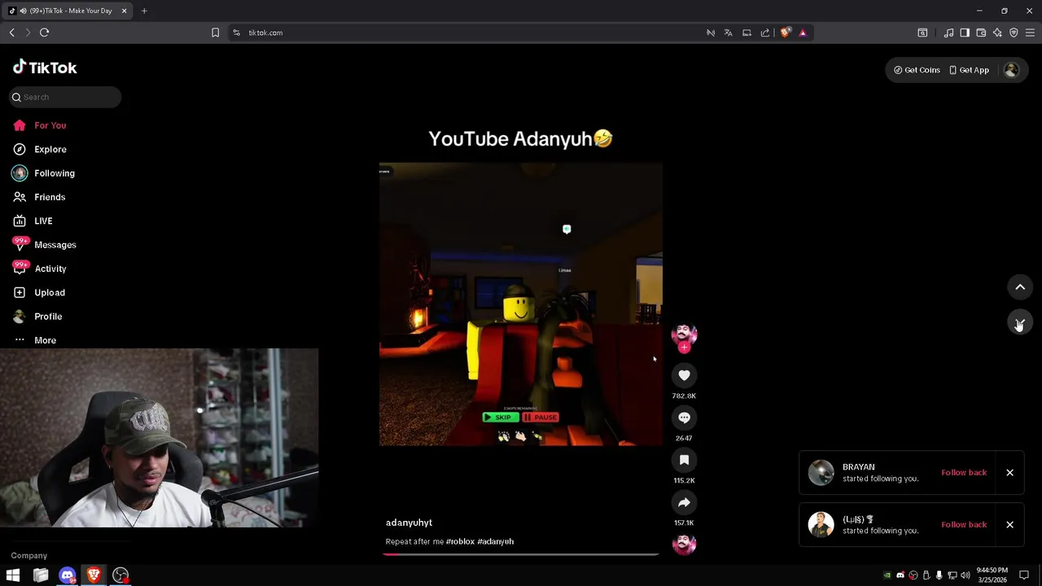The height and width of the screenshot is (586, 1042).
Task: Go back in browser history
Action: click(x=12, y=33)
